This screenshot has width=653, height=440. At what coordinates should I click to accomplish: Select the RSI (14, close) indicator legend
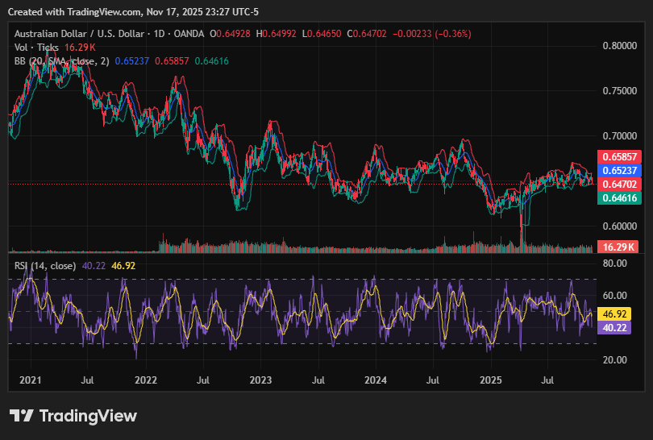(46, 265)
